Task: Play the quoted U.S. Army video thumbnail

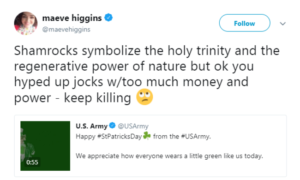Action: (45, 146)
